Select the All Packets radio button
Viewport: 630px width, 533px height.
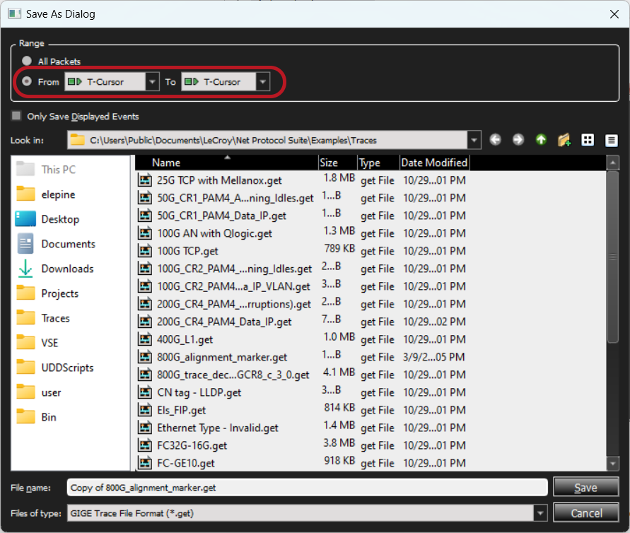[27, 61]
